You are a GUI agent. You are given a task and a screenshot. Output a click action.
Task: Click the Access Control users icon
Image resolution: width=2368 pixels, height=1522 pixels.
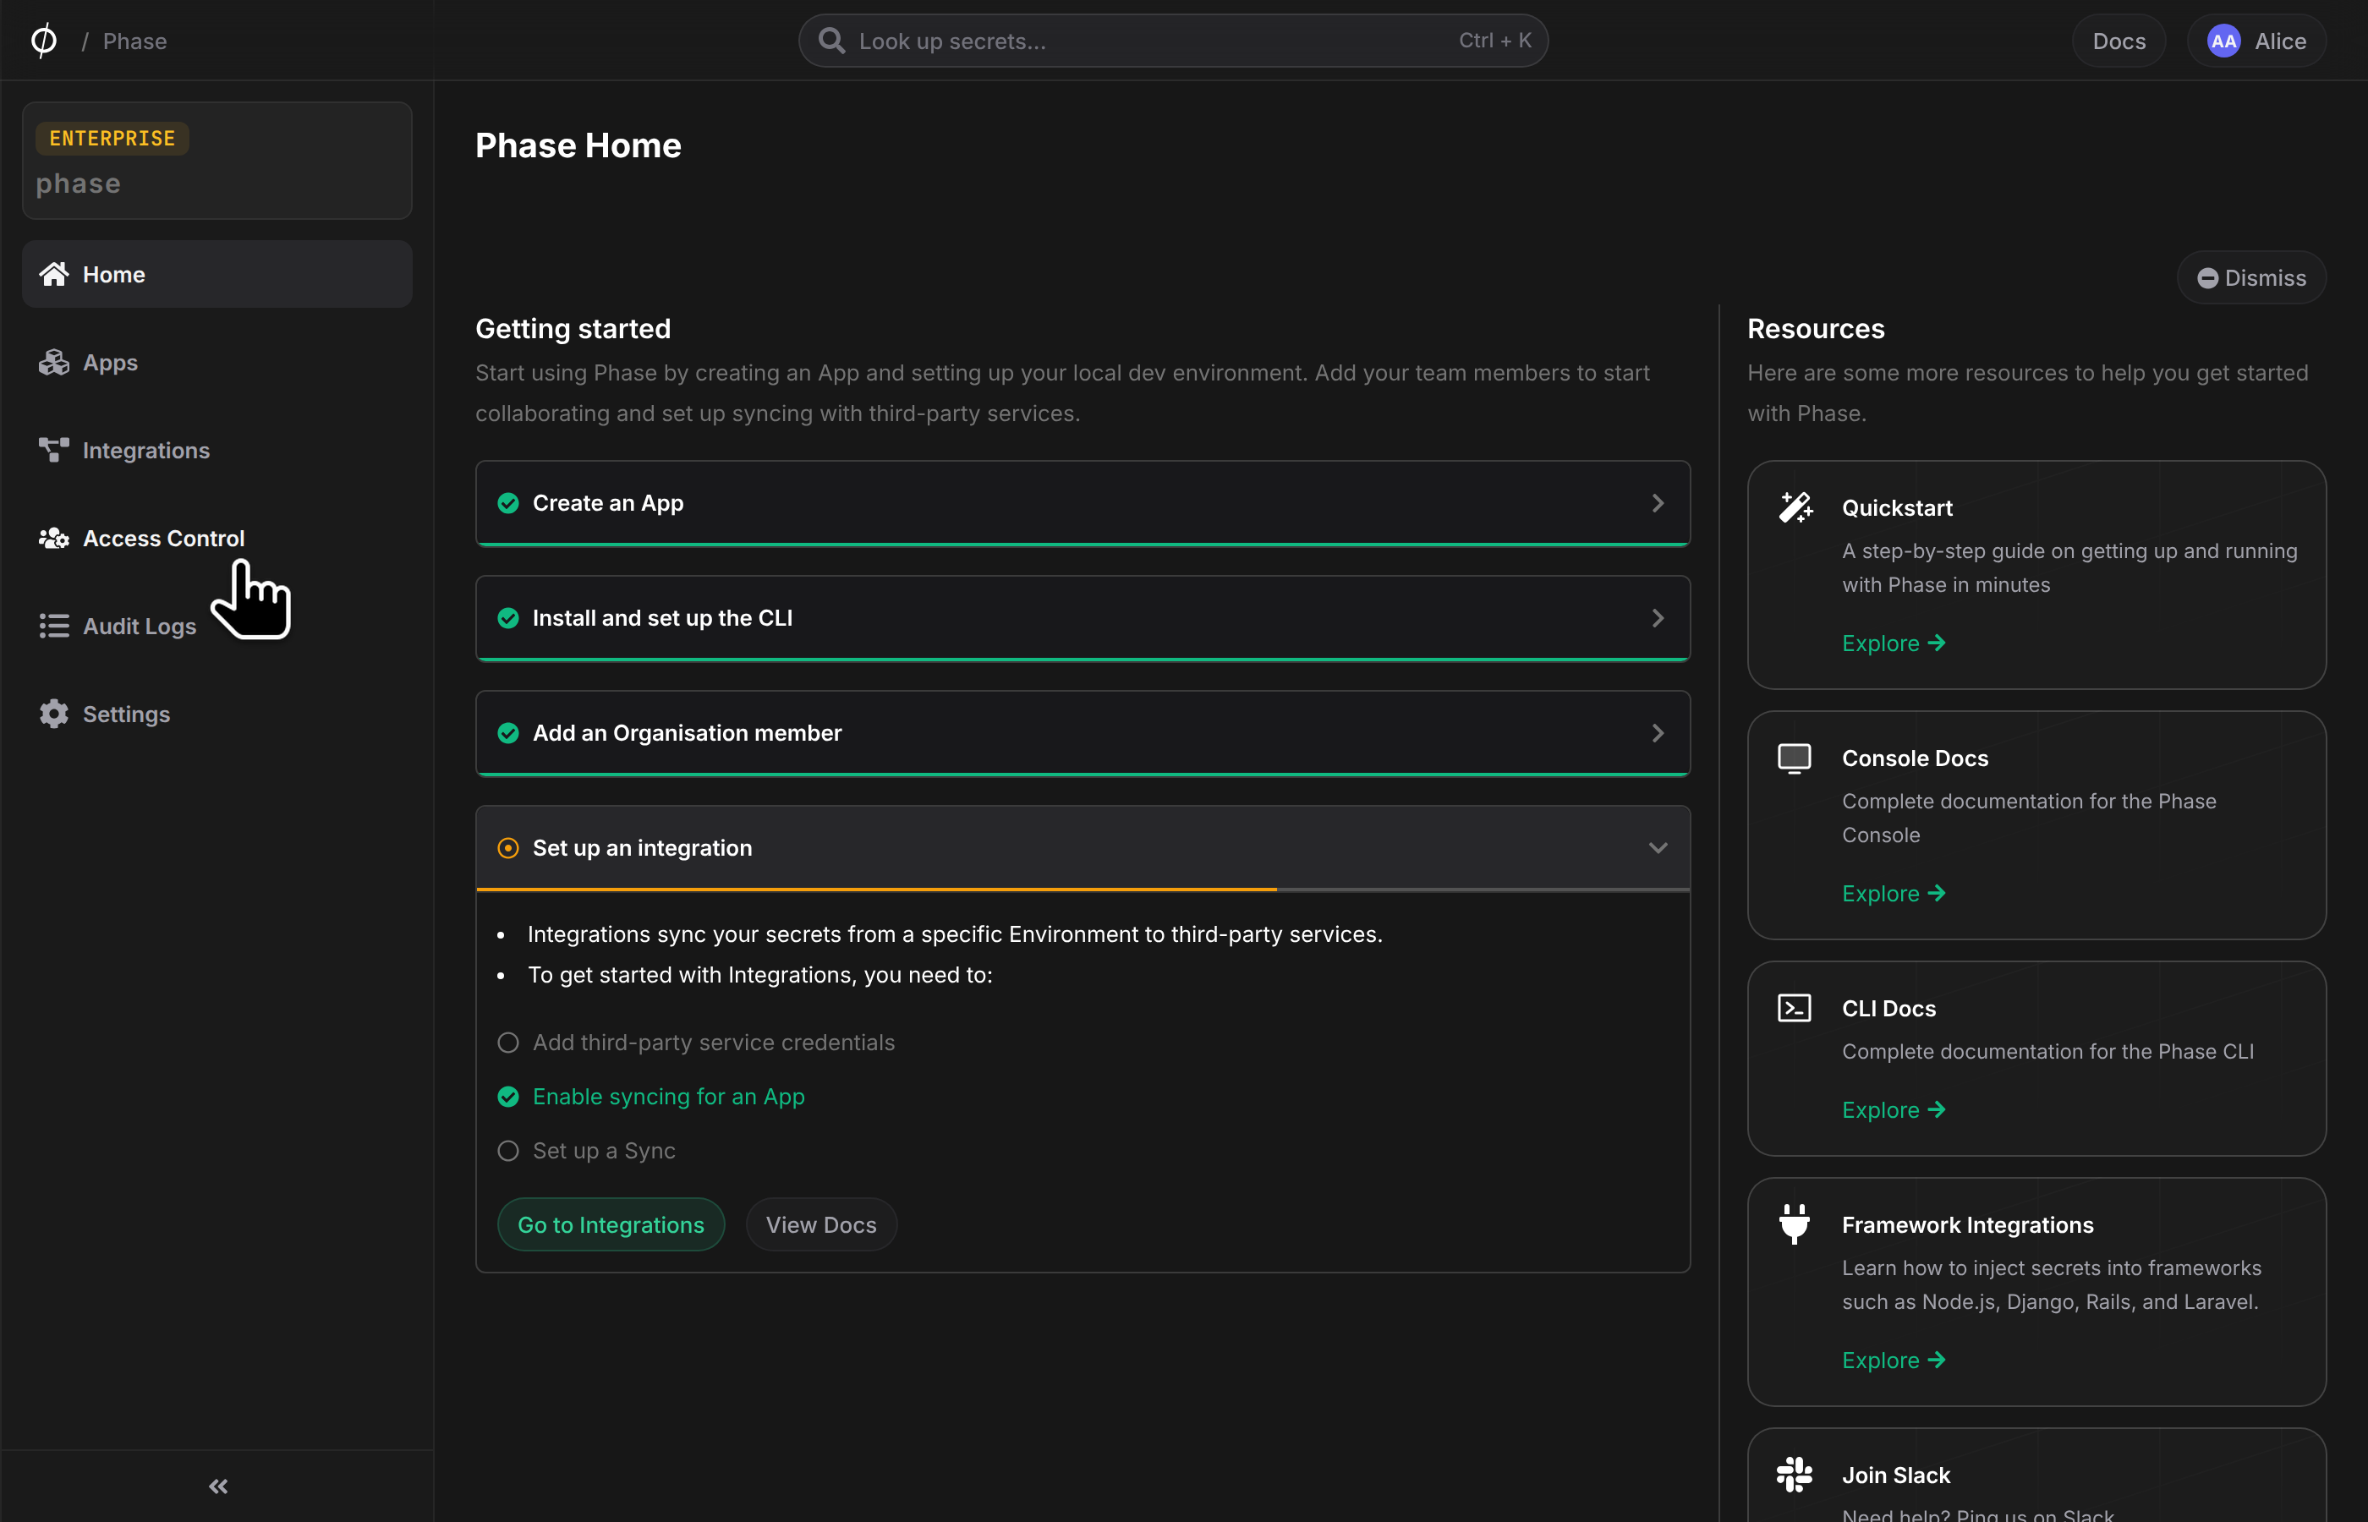click(x=53, y=539)
